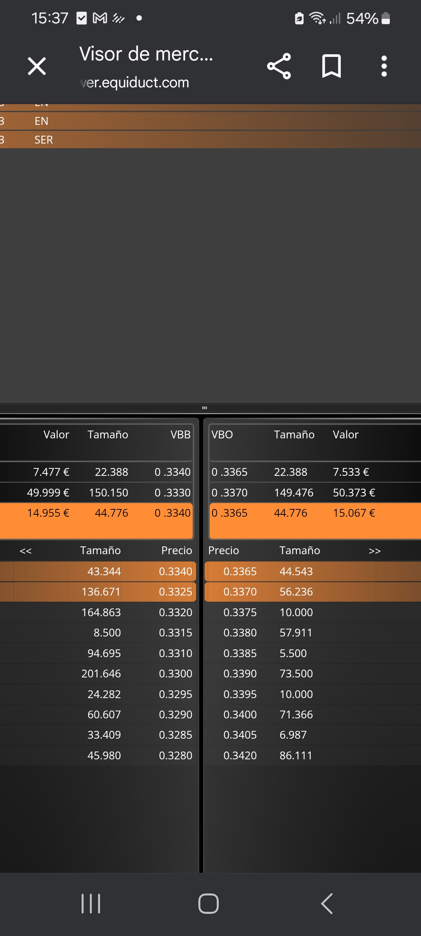Tap the Gmail notification icon in the status bar
This screenshot has height=936, width=421.
coord(100,18)
